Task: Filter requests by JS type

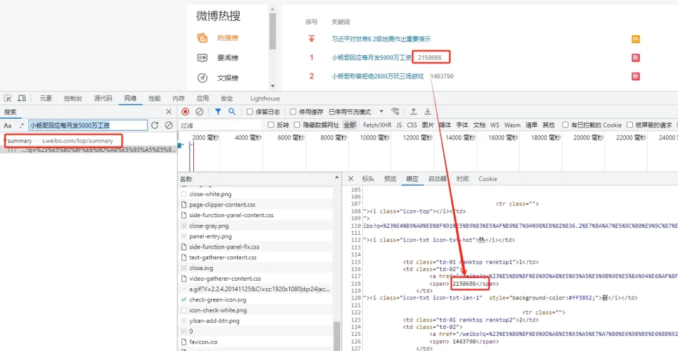Action: [x=399, y=126]
